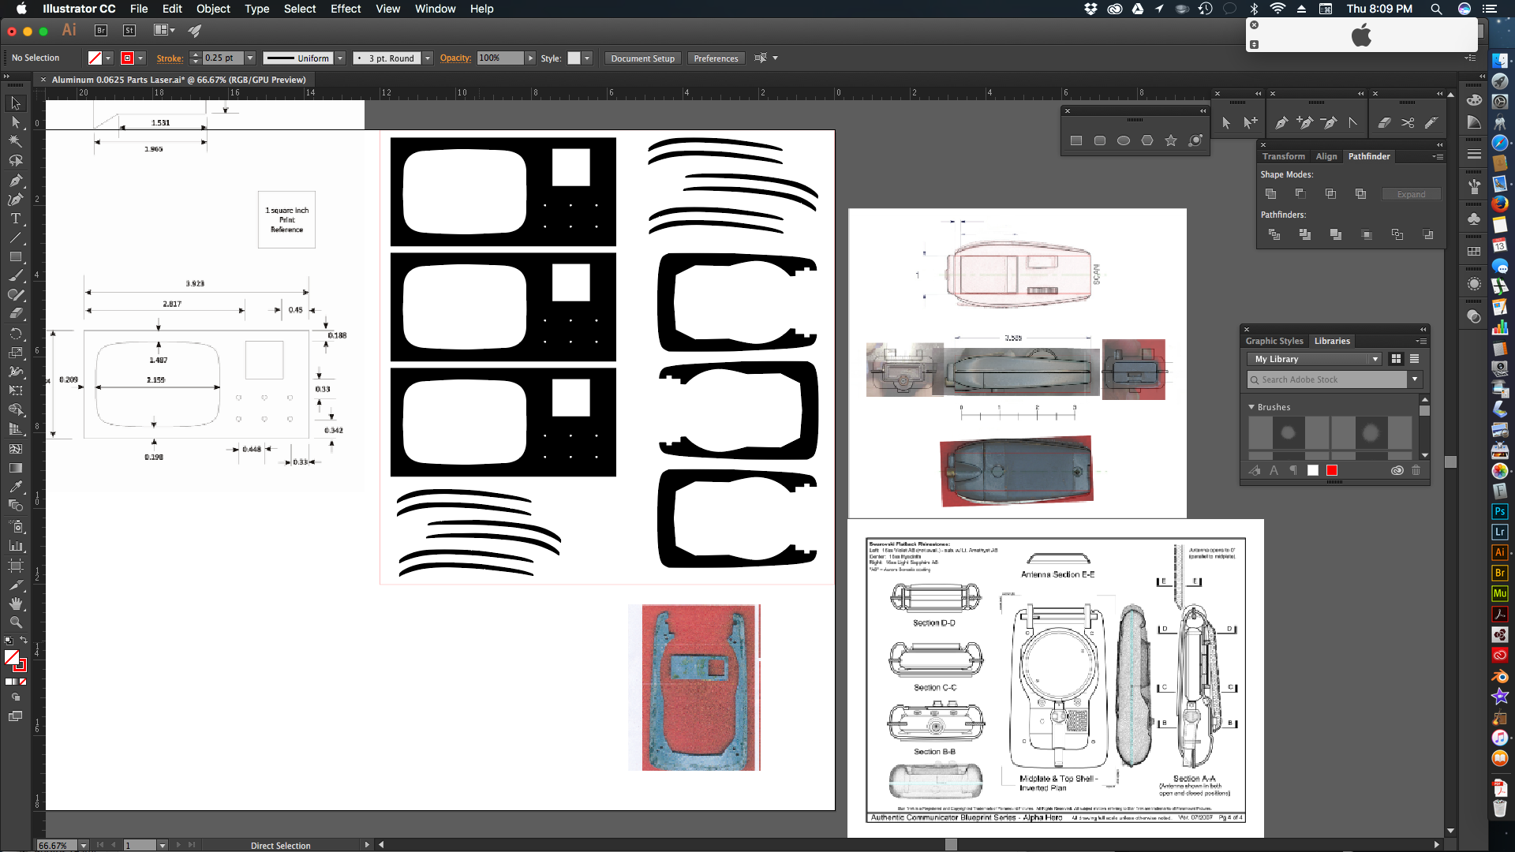Screen dimensions: 1515x852
Task: Select the Knife tool in the floating panel
Action: [x=1431, y=122]
